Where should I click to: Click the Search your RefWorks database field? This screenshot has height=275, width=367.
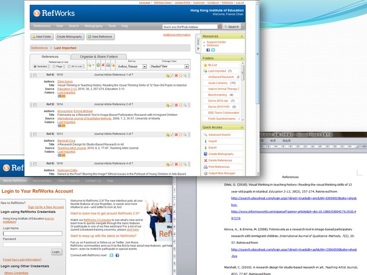[190, 27]
